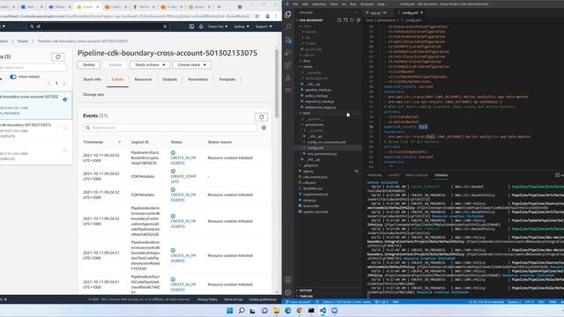Switch to the Outputs tab

tap(170, 79)
